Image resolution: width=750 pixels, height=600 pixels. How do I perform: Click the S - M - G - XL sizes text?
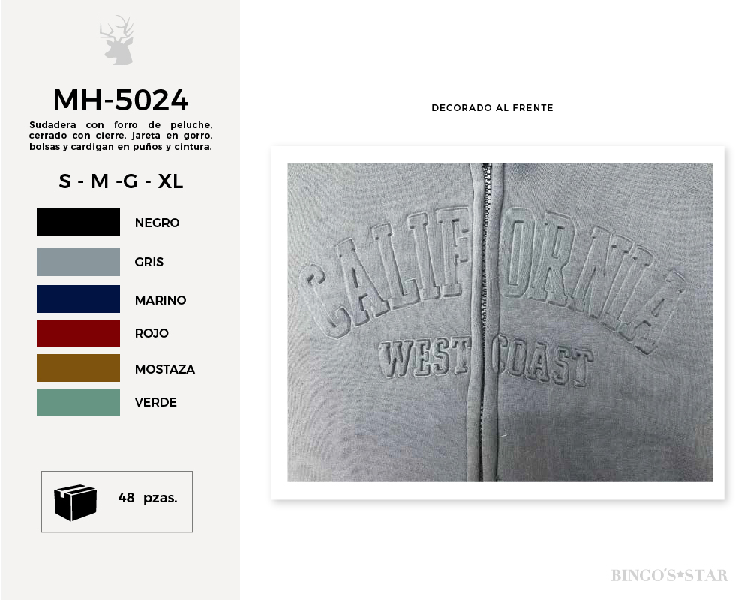point(121,181)
